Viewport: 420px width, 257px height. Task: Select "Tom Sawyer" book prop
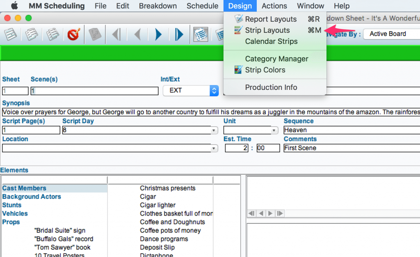pyautogui.click(x=62, y=248)
